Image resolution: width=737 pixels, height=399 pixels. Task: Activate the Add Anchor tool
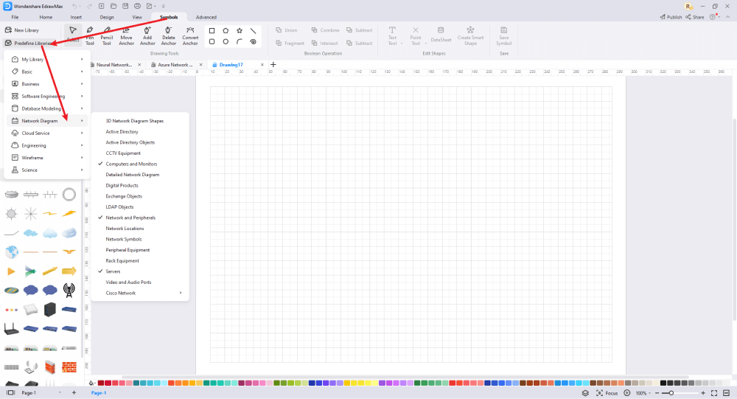147,36
